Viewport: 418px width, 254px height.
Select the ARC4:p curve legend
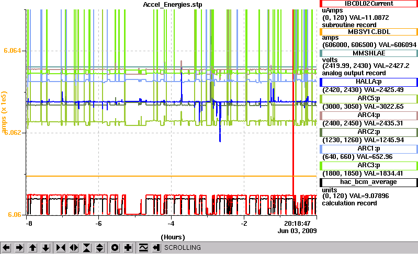[369, 116]
